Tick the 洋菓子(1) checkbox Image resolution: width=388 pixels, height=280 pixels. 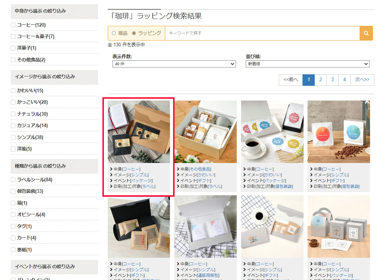point(13,48)
